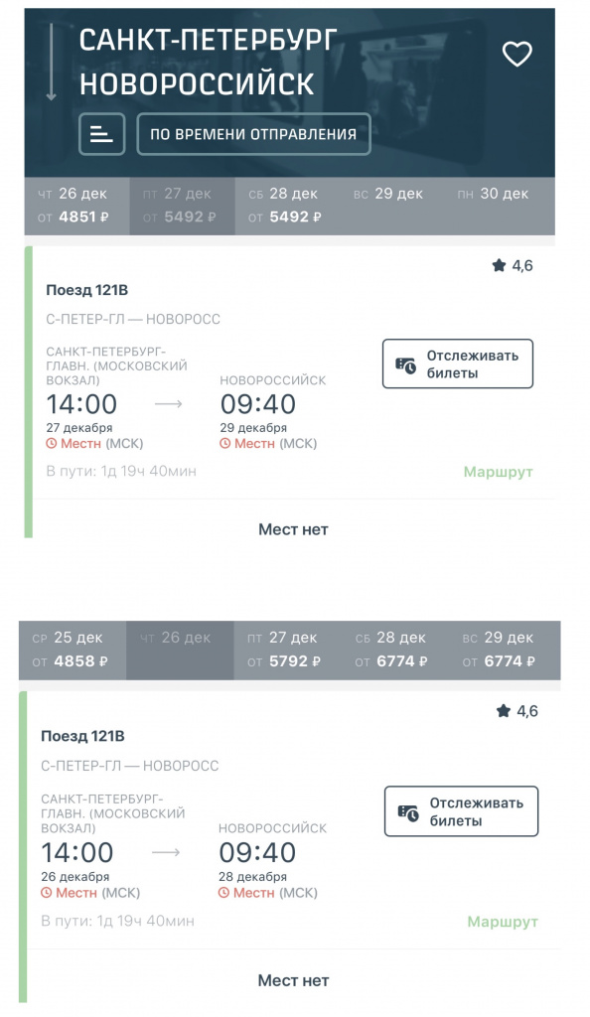Select пт 27 дек from 5792 ₽

pos(288,650)
